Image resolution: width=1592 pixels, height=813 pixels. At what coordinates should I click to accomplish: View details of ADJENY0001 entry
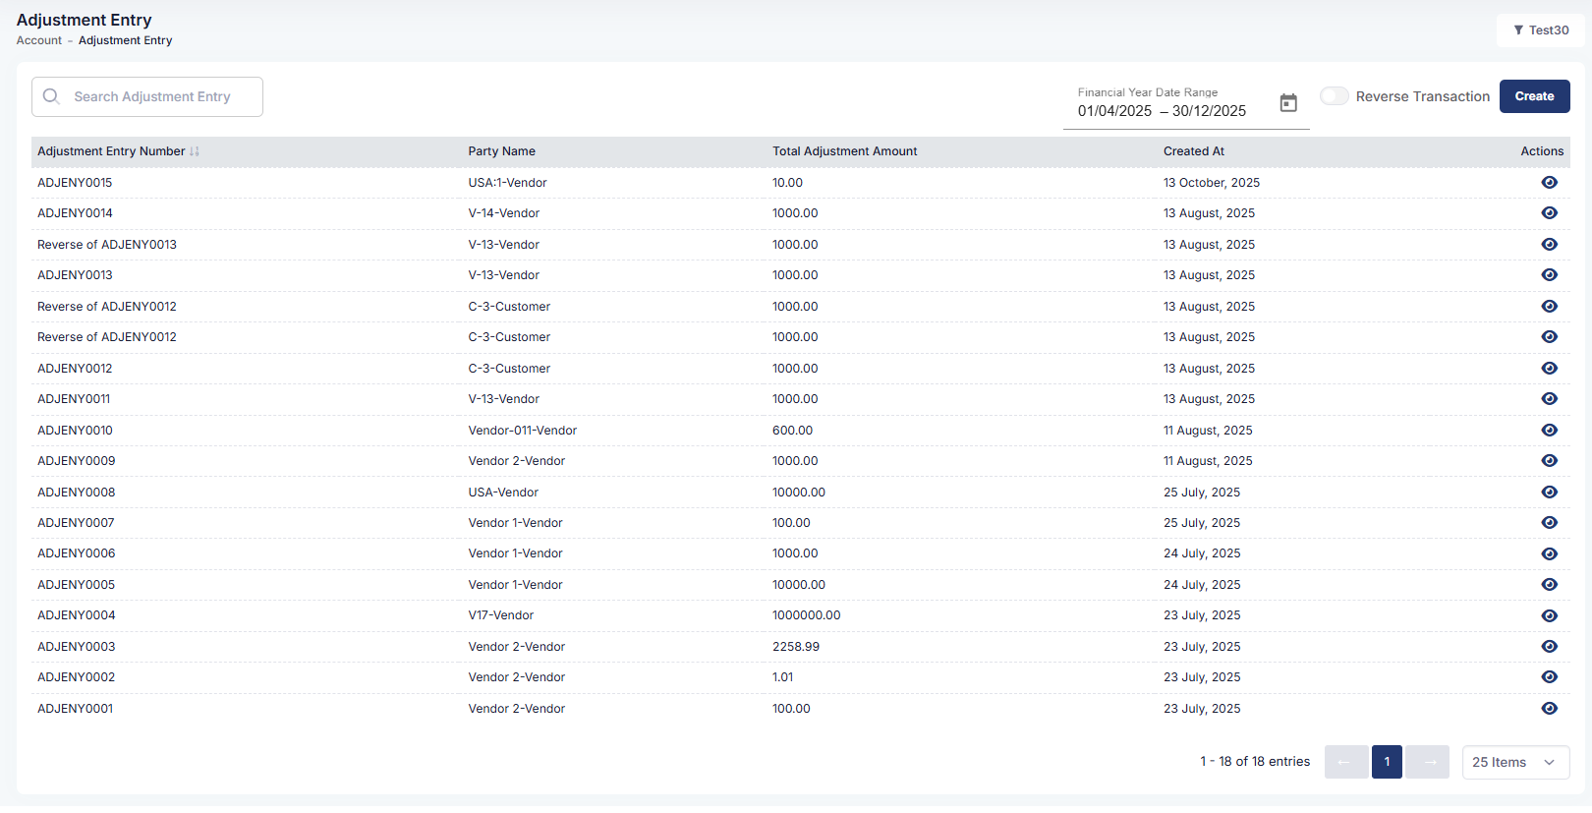pos(1549,709)
